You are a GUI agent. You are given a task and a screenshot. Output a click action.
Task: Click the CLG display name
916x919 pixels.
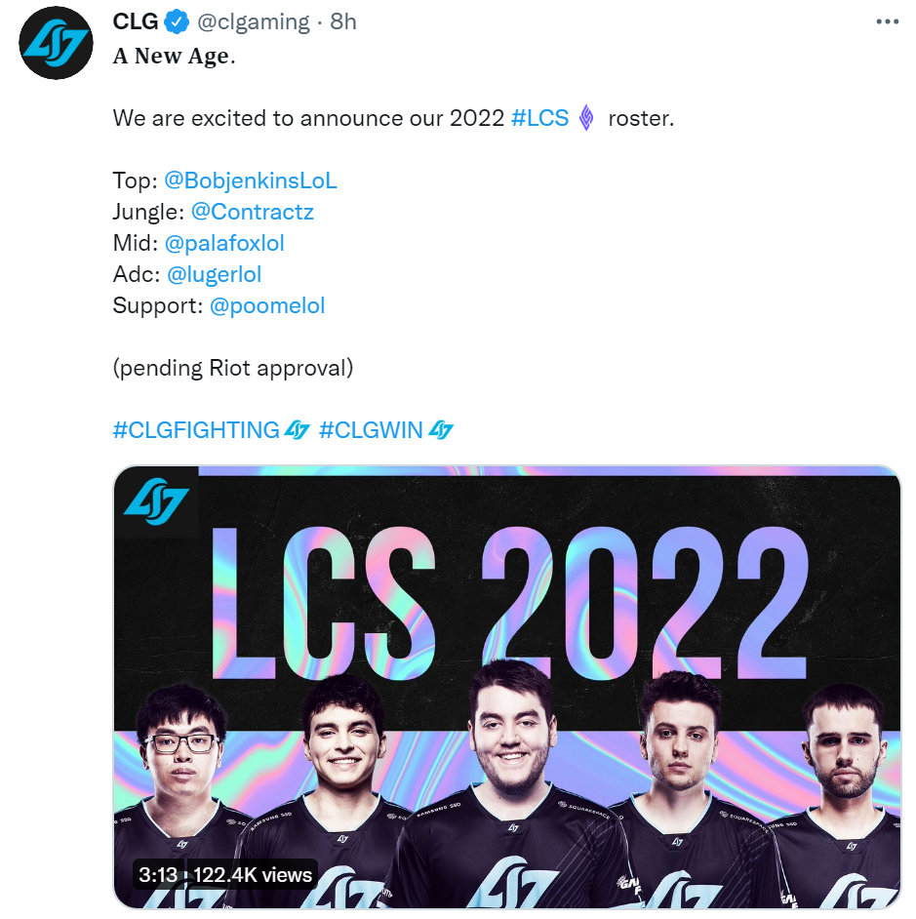[x=136, y=21]
